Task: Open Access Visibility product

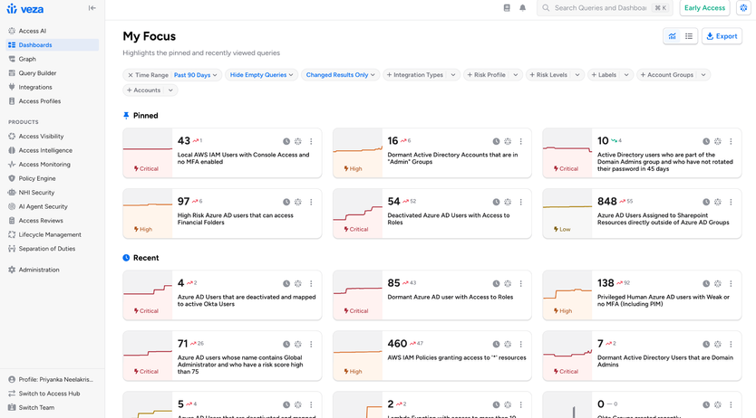Action: coord(52,136)
